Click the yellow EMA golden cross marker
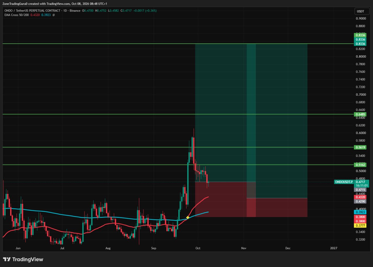373x267 pixels. [x=188, y=217]
